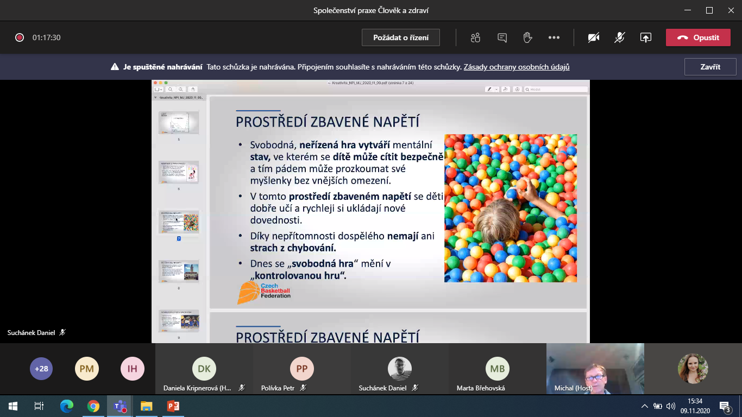Open the participants panel icon
Image resolution: width=742 pixels, height=417 pixels.
pyautogui.click(x=476, y=37)
